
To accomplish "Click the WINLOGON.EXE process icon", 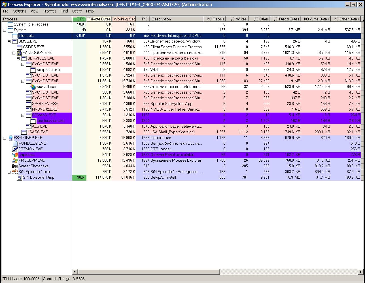I will point(20,53).
